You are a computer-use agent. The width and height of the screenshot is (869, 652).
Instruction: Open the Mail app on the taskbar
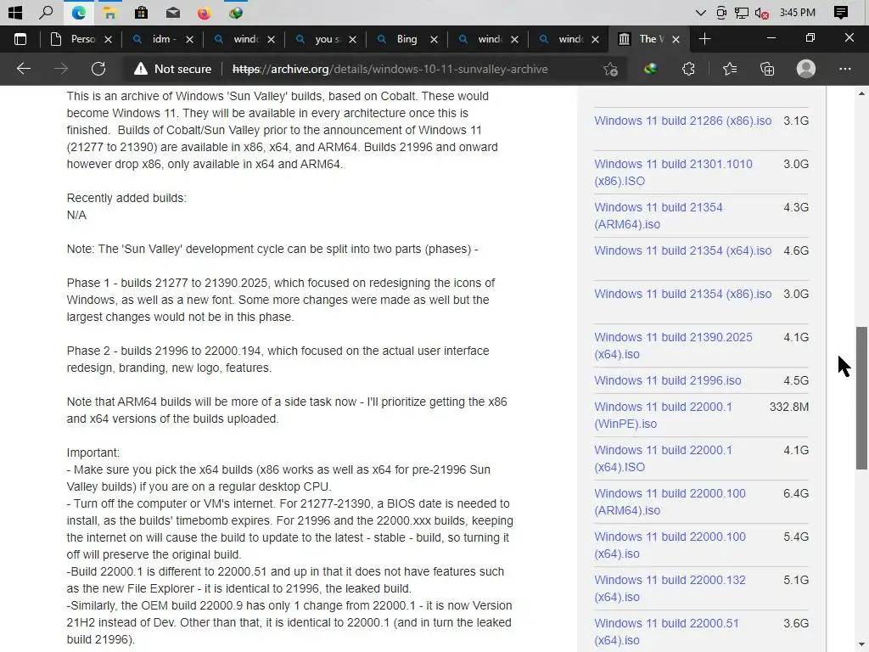[x=173, y=12]
